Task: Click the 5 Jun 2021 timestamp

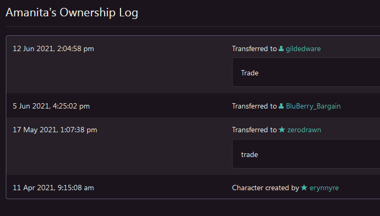Action: 51,106
